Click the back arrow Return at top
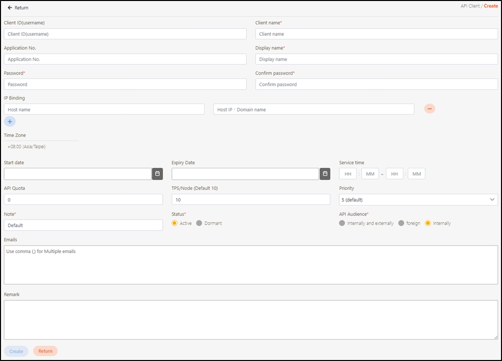Viewport: 502px width, 361px height. 18,8
